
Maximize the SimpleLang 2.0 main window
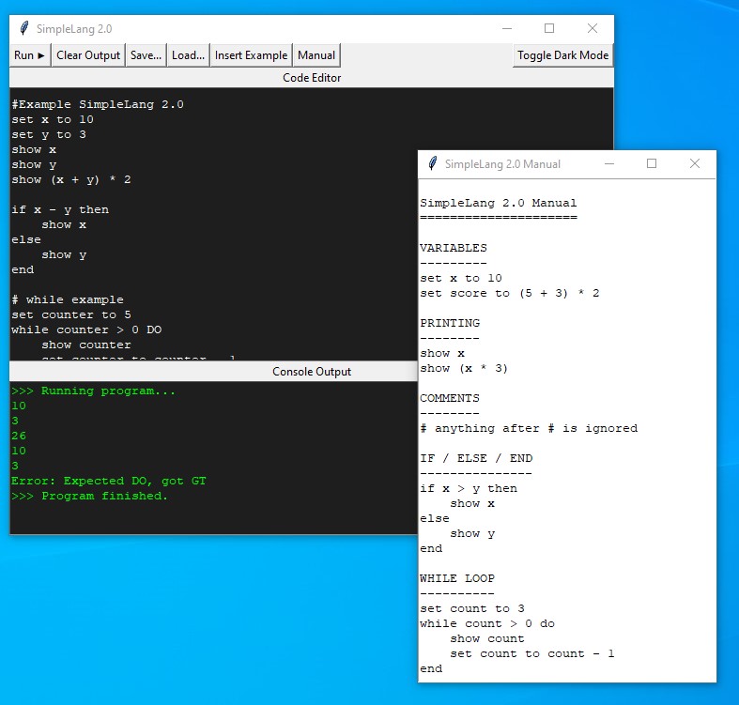tap(549, 28)
